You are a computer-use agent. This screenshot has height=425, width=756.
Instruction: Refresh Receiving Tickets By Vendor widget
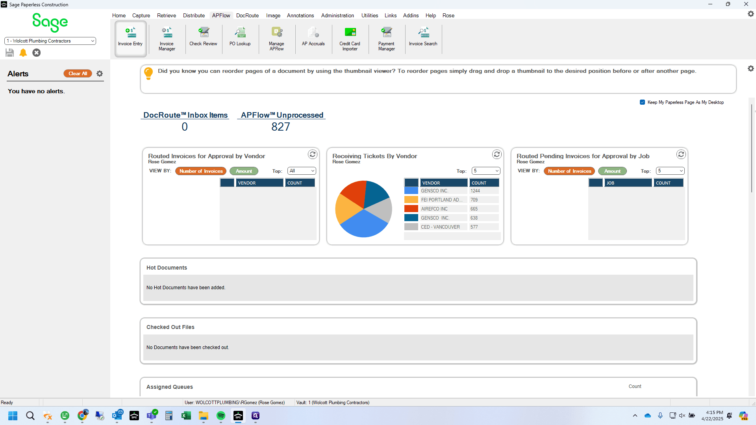(x=497, y=154)
